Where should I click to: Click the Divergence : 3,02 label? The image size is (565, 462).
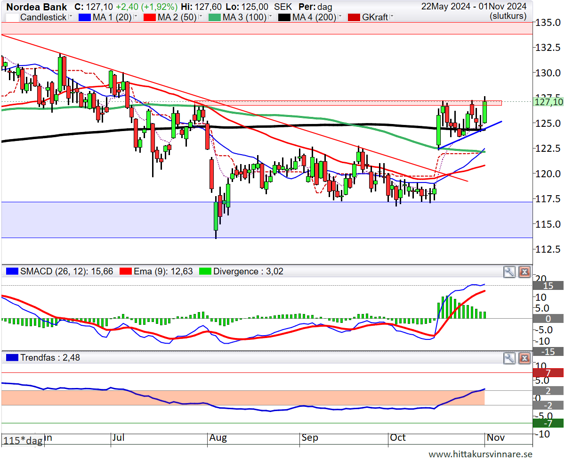248,272
